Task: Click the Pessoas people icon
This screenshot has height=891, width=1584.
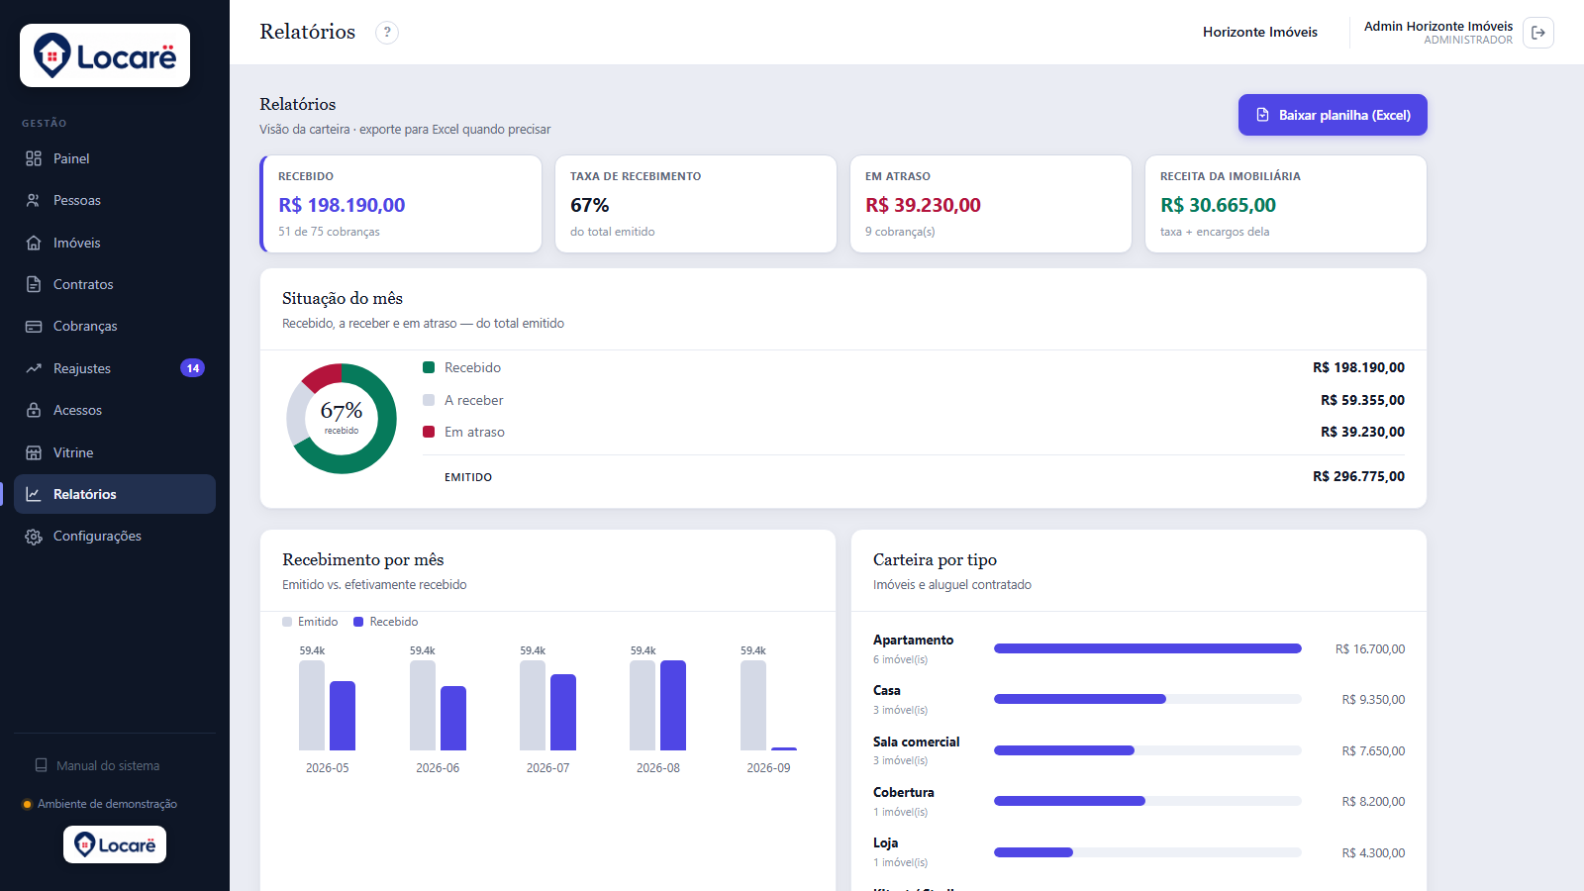Action: coord(34,200)
